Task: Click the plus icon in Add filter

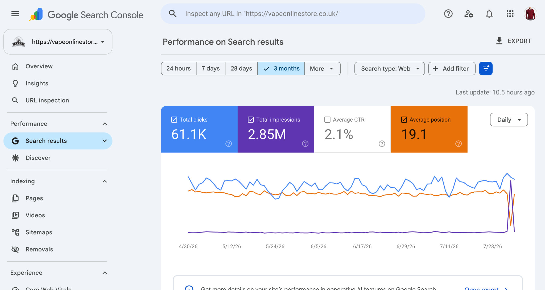Action: [436, 69]
